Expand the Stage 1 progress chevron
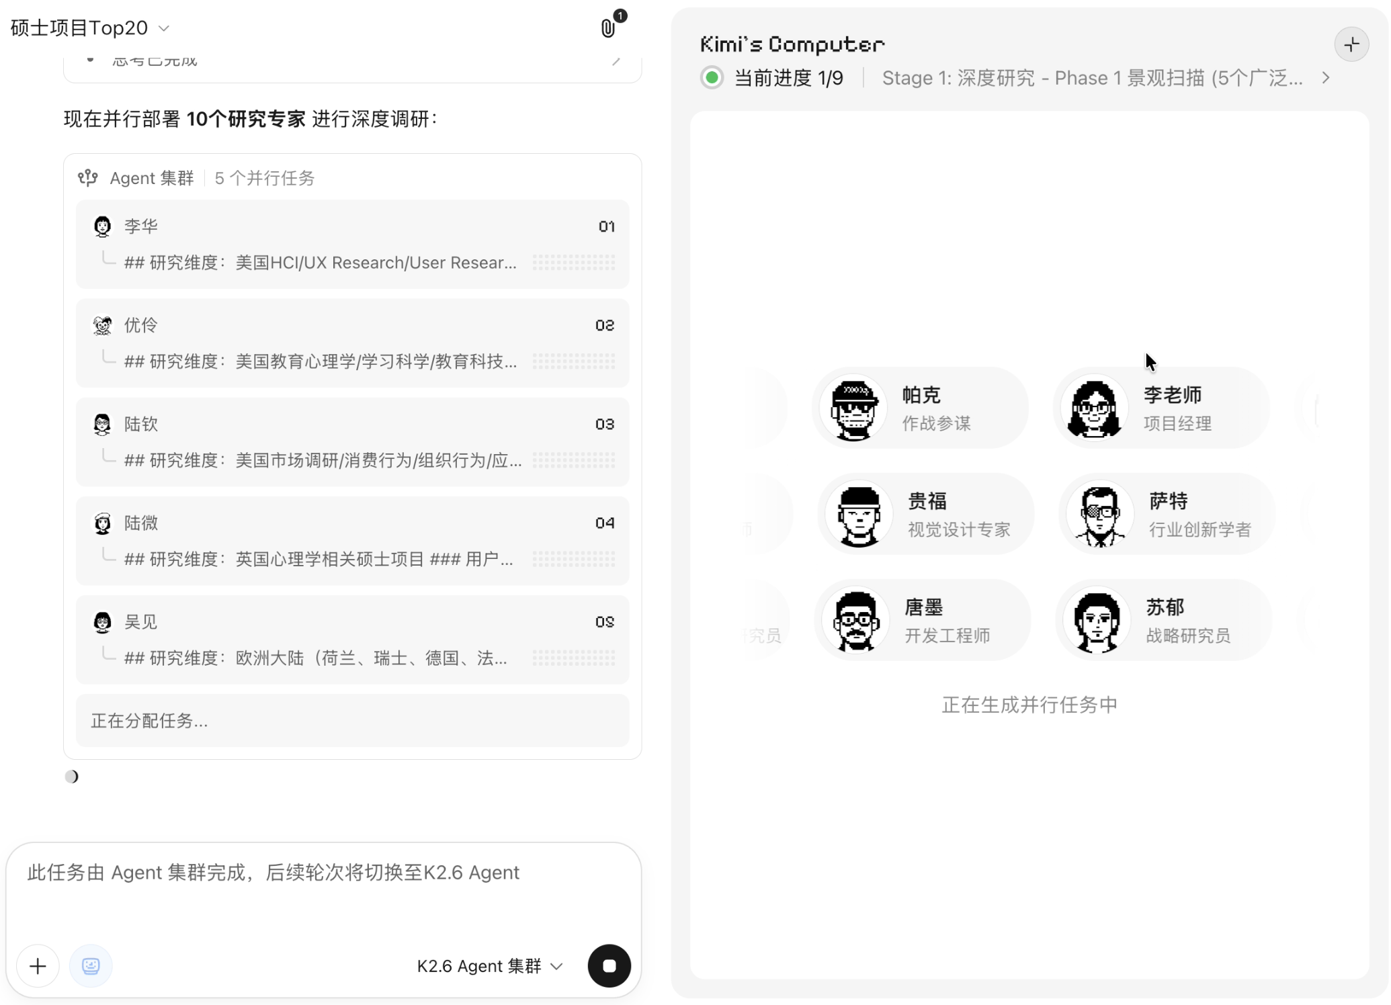The height and width of the screenshot is (1005, 1391). pos(1325,78)
